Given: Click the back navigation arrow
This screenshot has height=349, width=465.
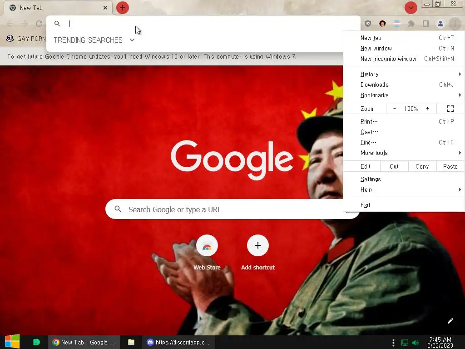Looking at the screenshot, I should click(x=10, y=24).
